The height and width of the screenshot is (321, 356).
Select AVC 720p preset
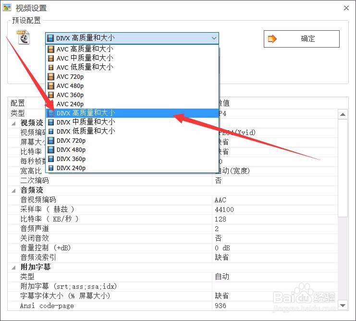tap(132, 76)
